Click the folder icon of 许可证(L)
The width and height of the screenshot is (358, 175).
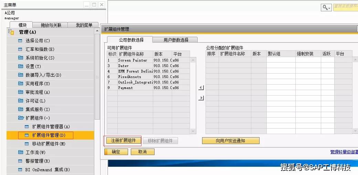pyautogui.click(x=21, y=101)
